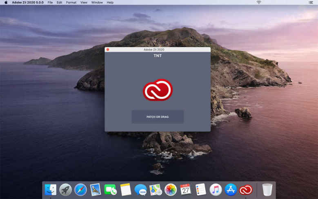Click Adobe Zii icon in the dock

coord(246,190)
